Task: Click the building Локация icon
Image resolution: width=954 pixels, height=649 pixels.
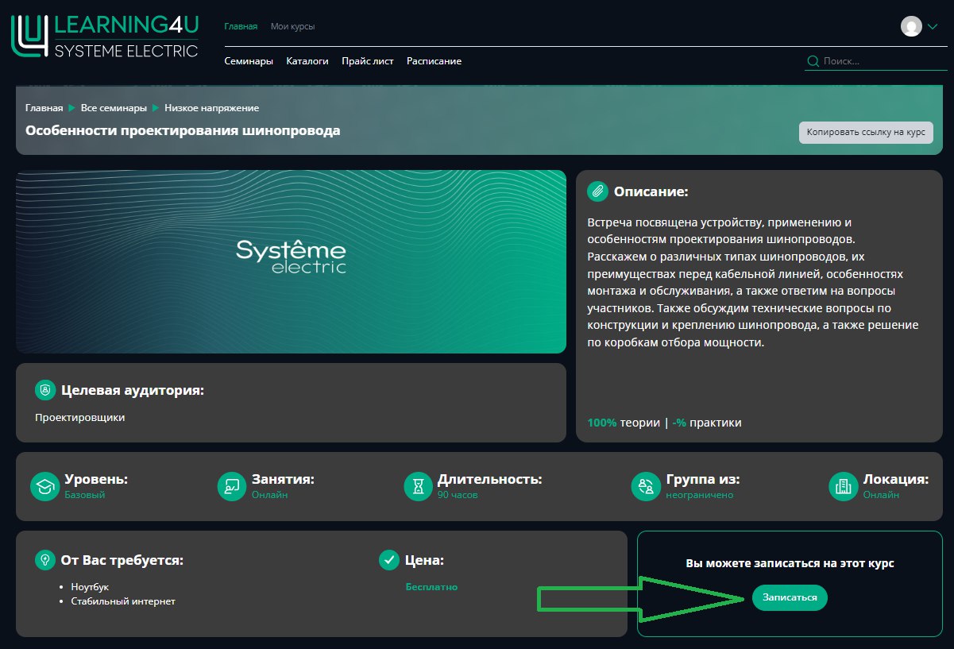Action: (x=843, y=487)
